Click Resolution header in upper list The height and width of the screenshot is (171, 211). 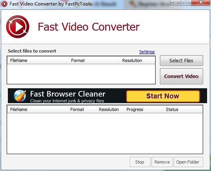(133, 60)
